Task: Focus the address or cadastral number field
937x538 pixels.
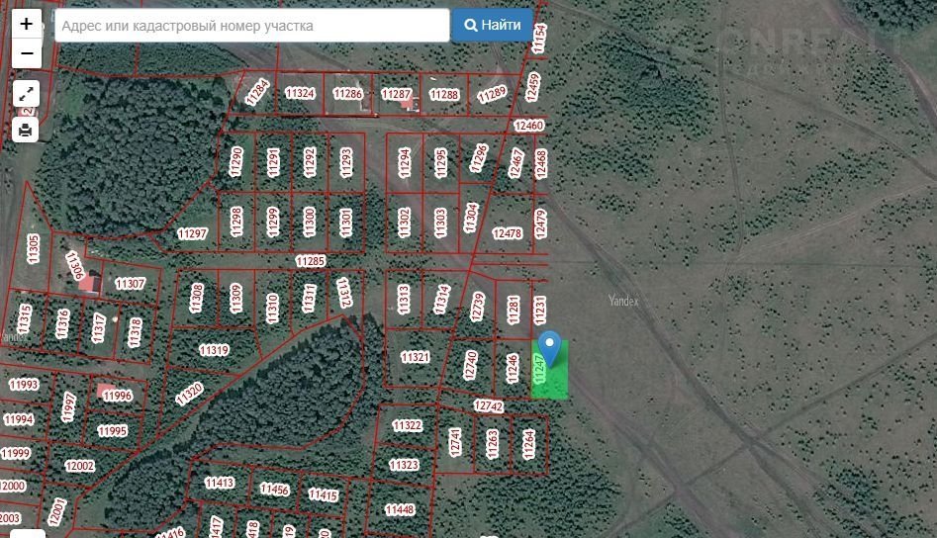Action: [252, 26]
